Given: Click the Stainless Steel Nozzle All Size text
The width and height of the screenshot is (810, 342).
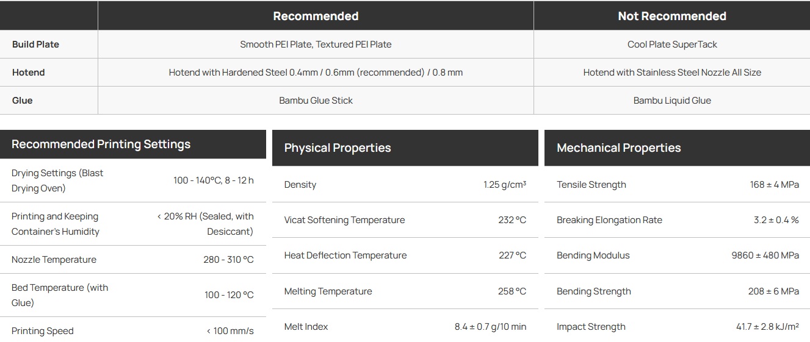Looking at the screenshot, I should coord(672,73).
